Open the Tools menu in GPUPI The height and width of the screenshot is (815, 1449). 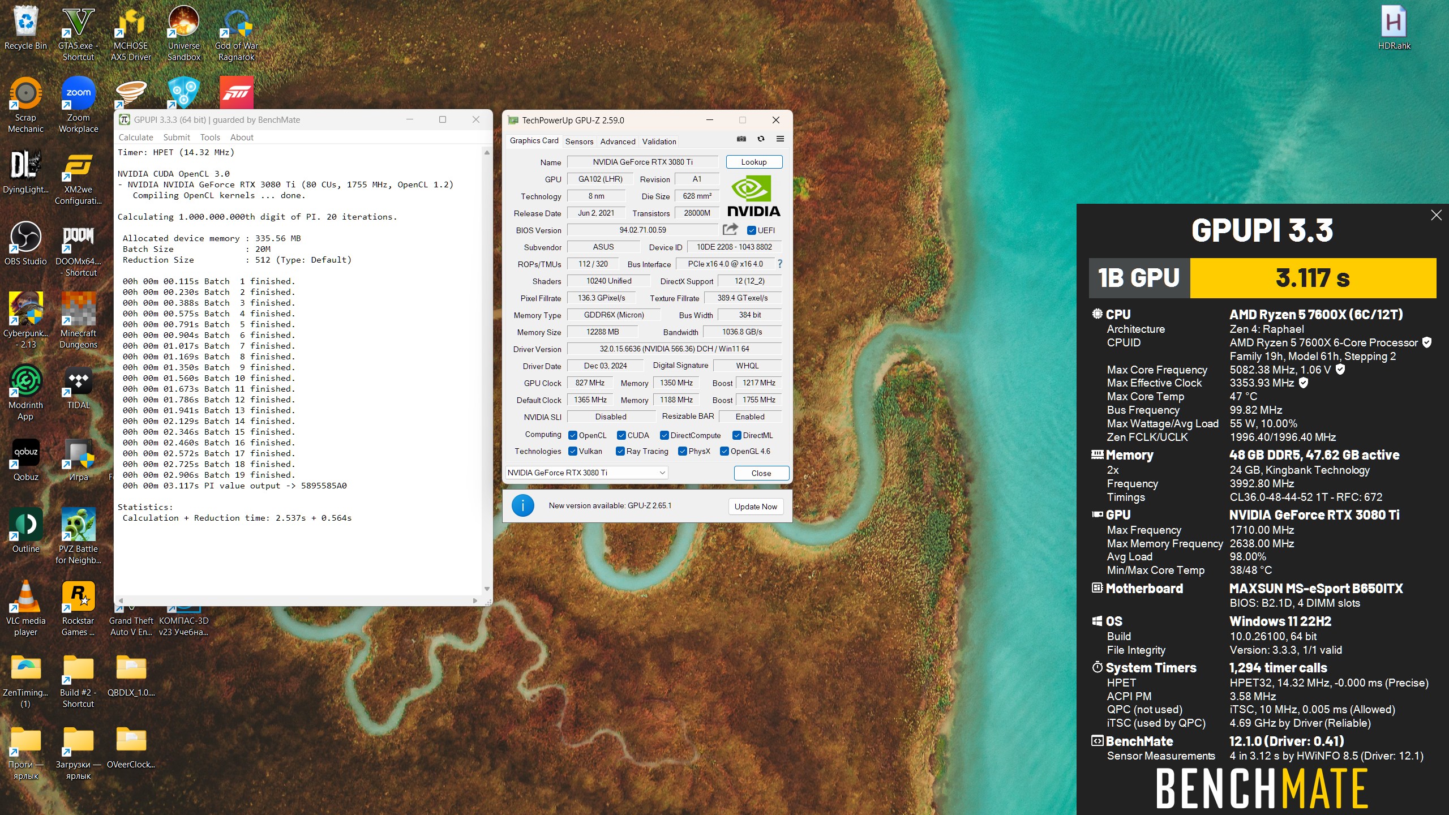(210, 138)
